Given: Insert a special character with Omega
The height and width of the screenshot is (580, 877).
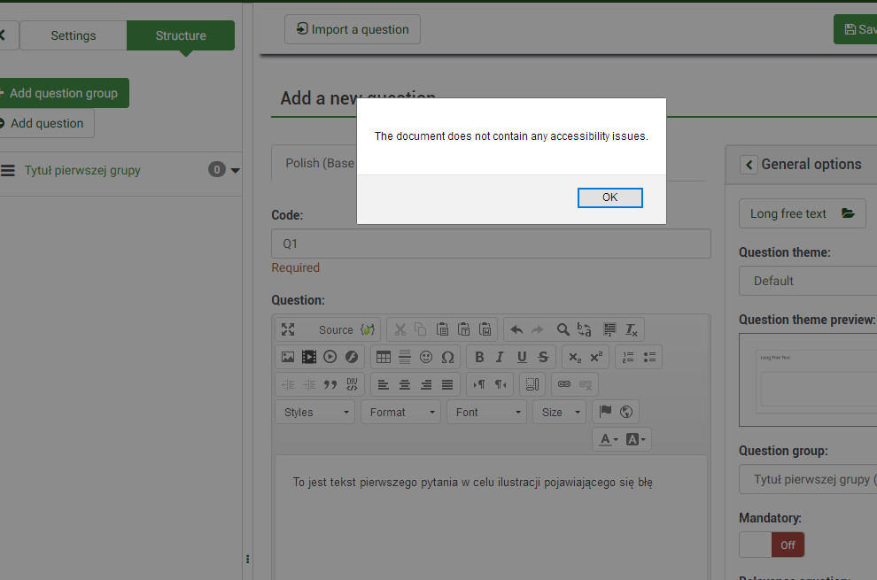Looking at the screenshot, I should [447, 357].
